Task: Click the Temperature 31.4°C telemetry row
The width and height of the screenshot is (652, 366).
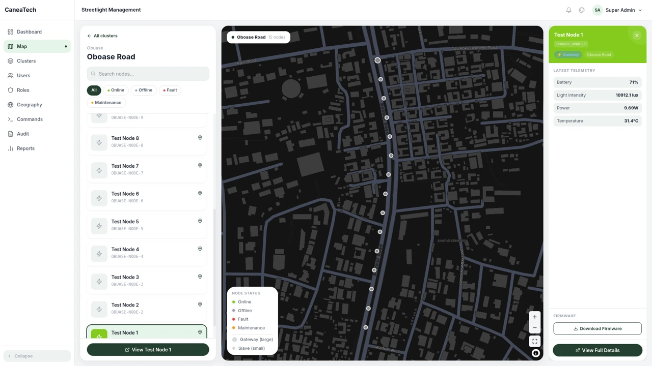Action: tap(597, 121)
